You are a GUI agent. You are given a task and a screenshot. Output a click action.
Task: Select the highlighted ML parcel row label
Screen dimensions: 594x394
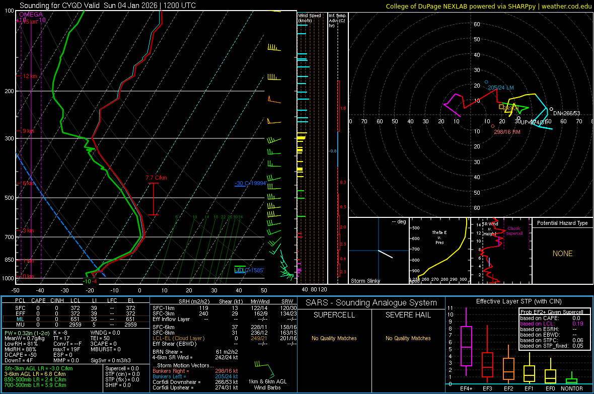point(20,319)
